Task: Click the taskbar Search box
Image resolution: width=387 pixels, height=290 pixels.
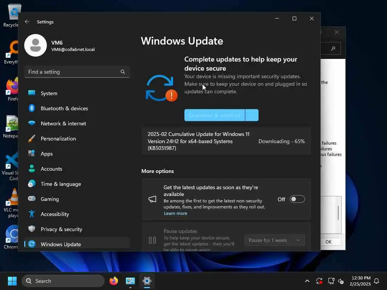Action: (x=63, y=281)
